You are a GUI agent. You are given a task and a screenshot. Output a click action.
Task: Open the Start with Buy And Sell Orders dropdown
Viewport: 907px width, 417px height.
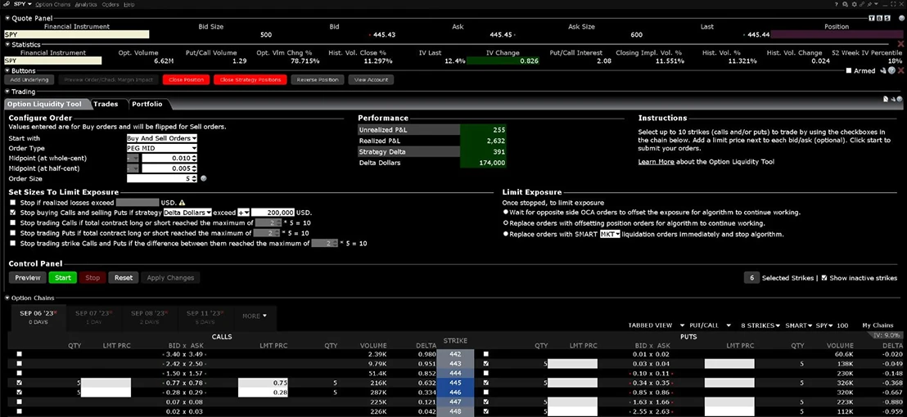[162, 138]
